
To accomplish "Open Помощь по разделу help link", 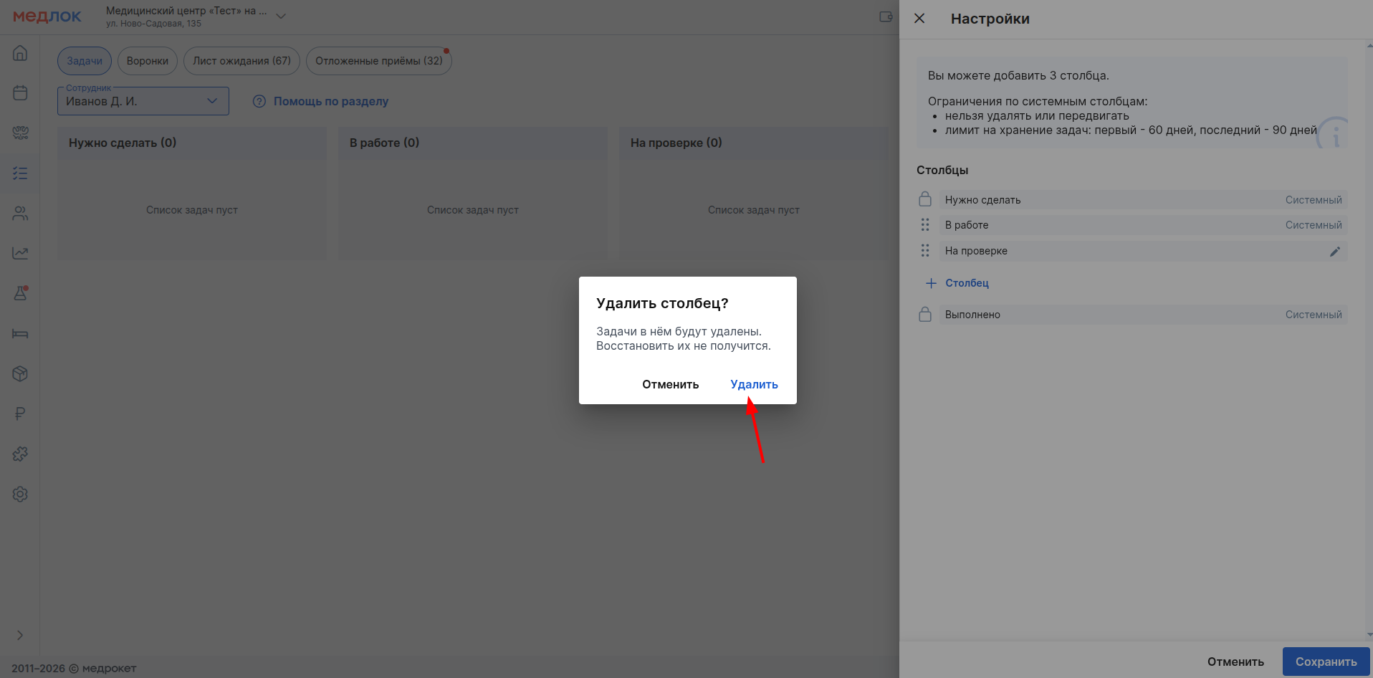I will pos(330,101).
